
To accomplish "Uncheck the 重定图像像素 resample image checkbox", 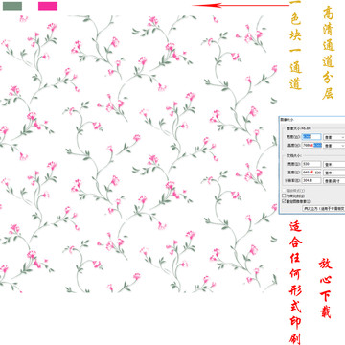I will tap(284, 201).
